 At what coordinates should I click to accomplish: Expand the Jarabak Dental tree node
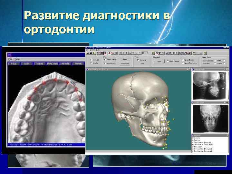(193, 142)
